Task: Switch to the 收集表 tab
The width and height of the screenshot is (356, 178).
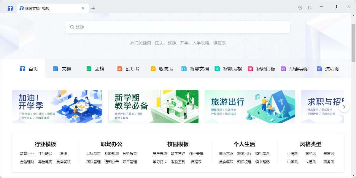Action: click(162, 69)
